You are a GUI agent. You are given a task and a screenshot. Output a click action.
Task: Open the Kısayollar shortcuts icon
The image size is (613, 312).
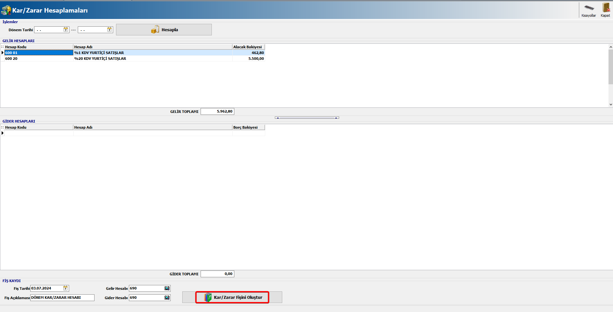[x=589, y=10]
